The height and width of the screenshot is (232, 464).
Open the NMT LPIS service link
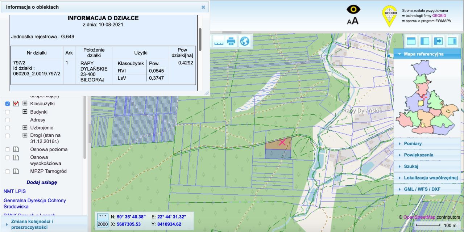click(14, 191)
